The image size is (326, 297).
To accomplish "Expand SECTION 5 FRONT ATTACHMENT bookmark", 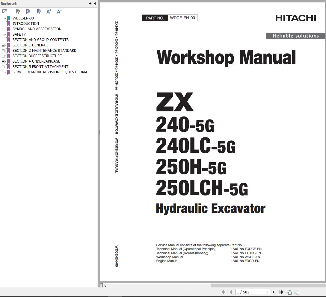I will click(x=3, y=67).
